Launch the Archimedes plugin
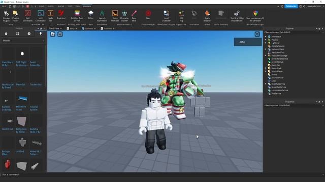This screenshot has height=182, width=325. (102, 16)
